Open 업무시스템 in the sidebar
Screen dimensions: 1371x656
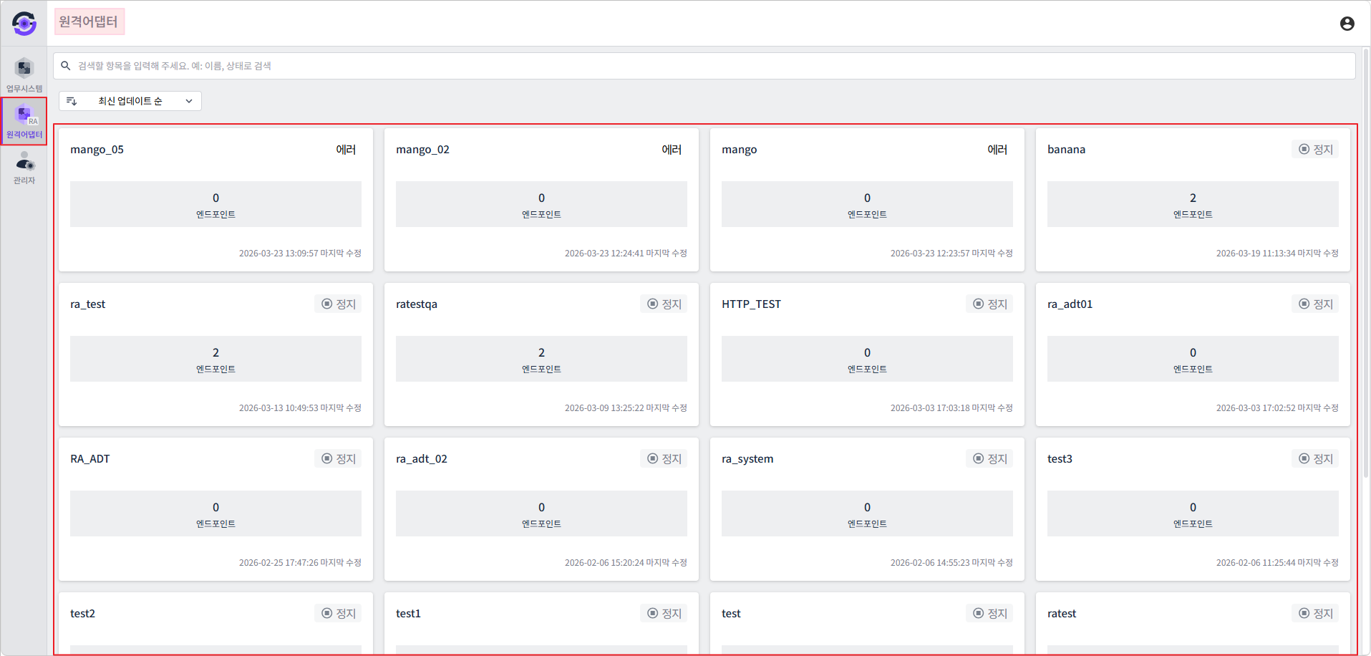click(x=24, y=75)
